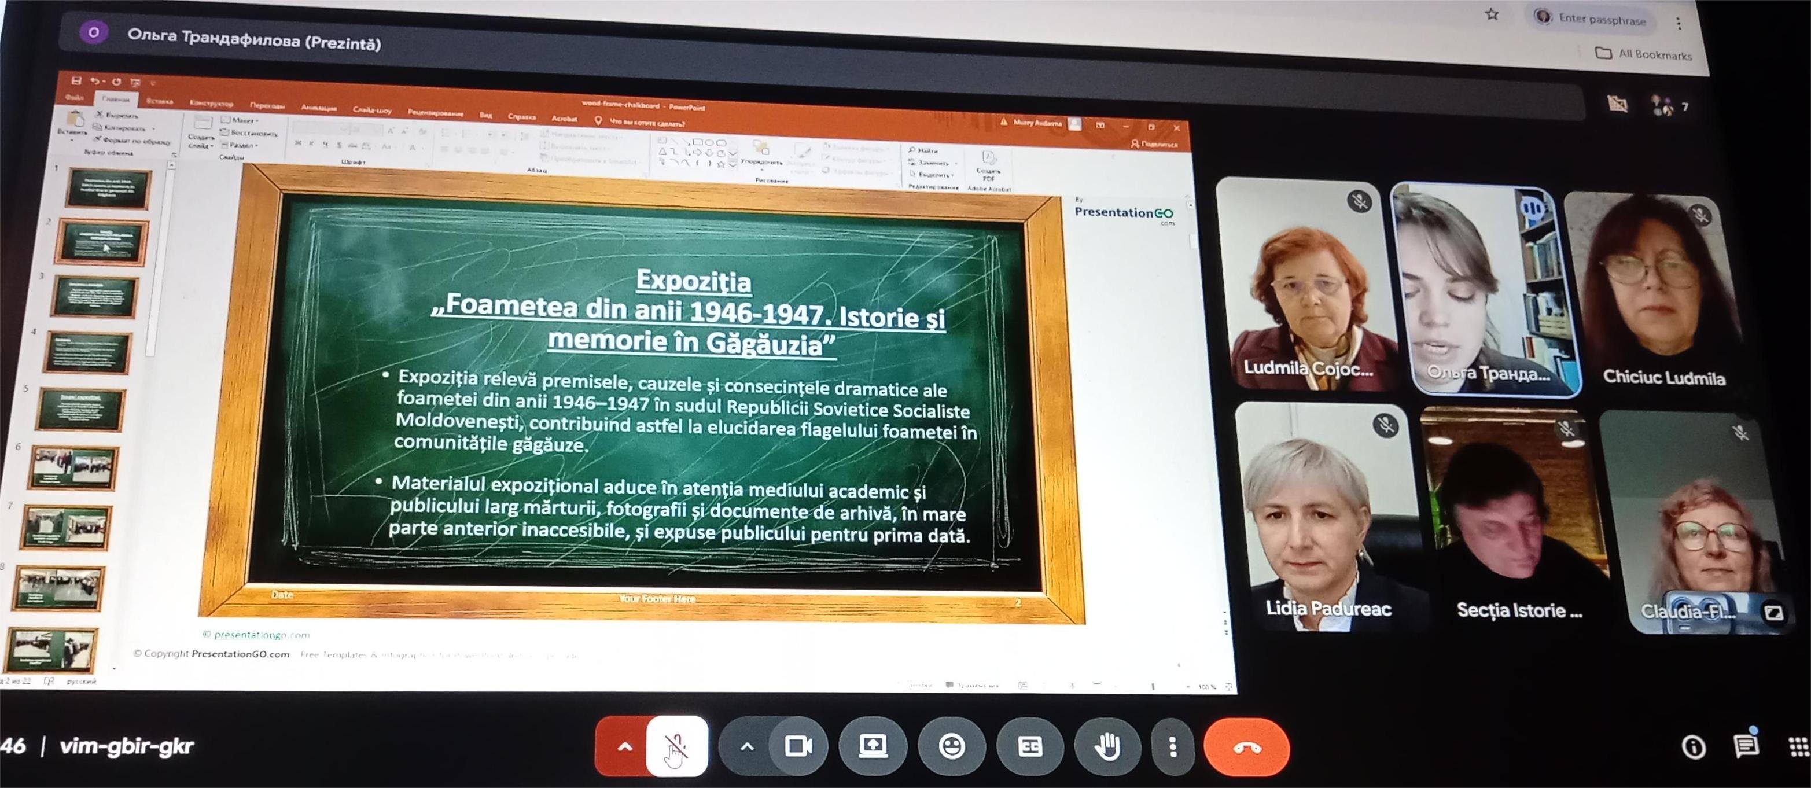Image resolution: width=1811 pixels, height=788 pixels.
Task: Switch to the Рецензирование ribbon tab
Action: click(436, 112)
